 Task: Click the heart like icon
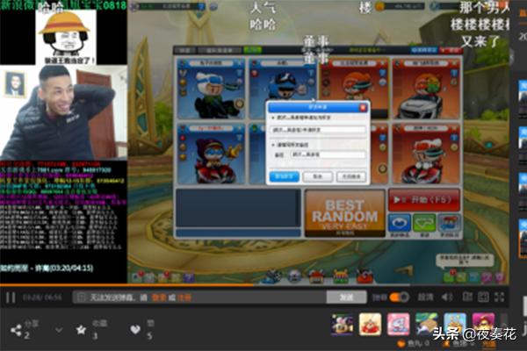[135, 330]
